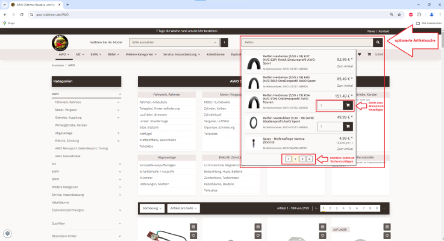
Task: Open Kabelbäume in top navigation
Action: click(x=216, y=54)
